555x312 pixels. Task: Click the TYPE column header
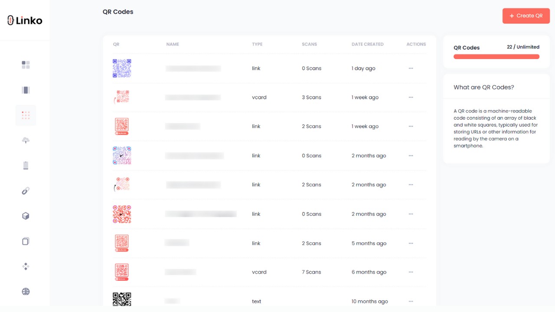click(257, 44)
